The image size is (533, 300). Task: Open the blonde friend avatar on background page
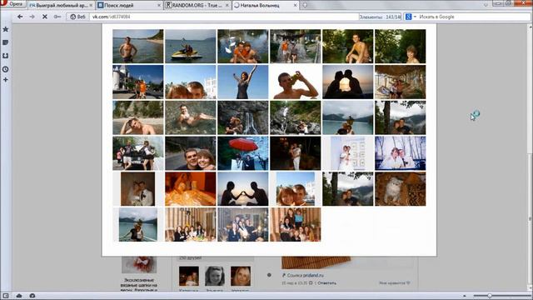click(241, 276)
